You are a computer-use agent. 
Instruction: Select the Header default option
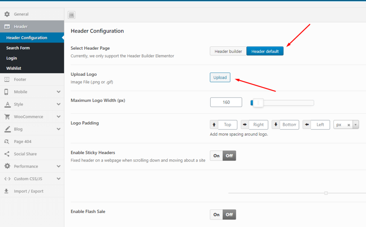click(x=265, y=51)
